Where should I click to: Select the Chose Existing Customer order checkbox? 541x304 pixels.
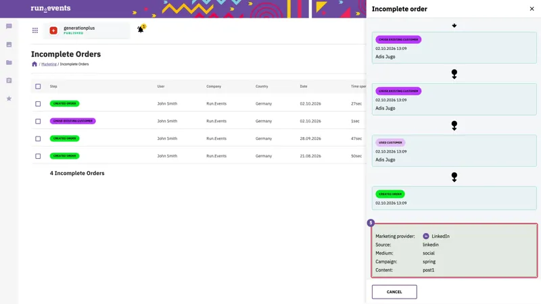tap(38, 122)
